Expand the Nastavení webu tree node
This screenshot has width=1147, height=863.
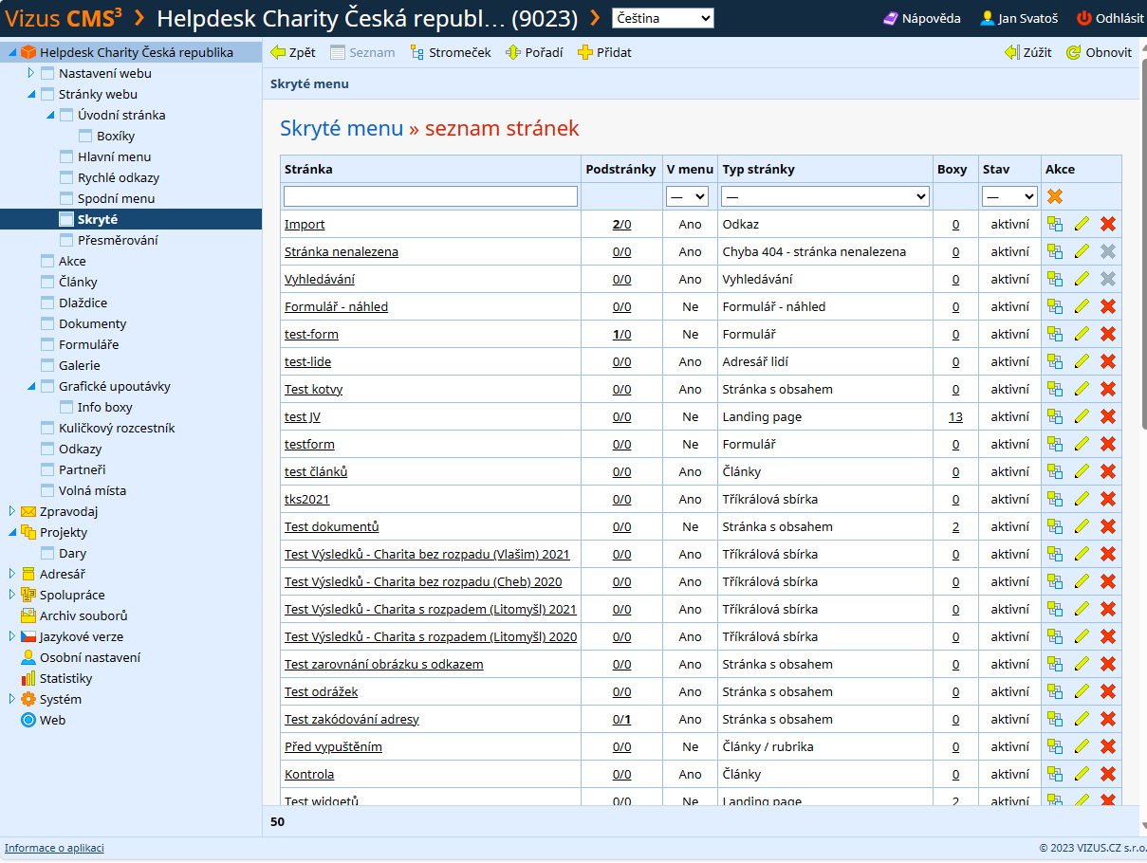(30, 73)
